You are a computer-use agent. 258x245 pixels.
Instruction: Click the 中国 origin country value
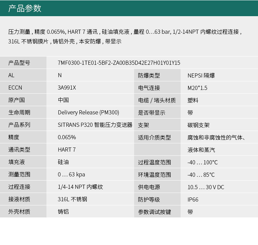63,100
